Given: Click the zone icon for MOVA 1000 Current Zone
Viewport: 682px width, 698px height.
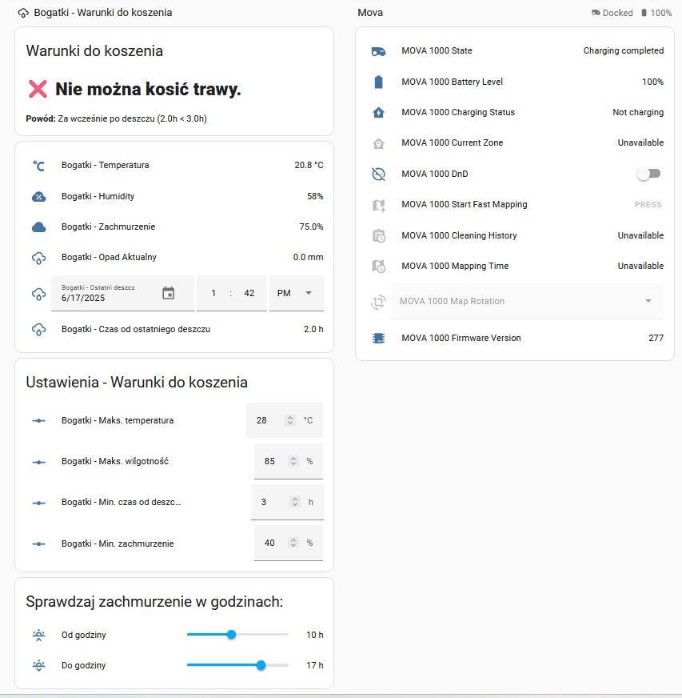Looking at the screenshot, I should (x=378, y=143).
